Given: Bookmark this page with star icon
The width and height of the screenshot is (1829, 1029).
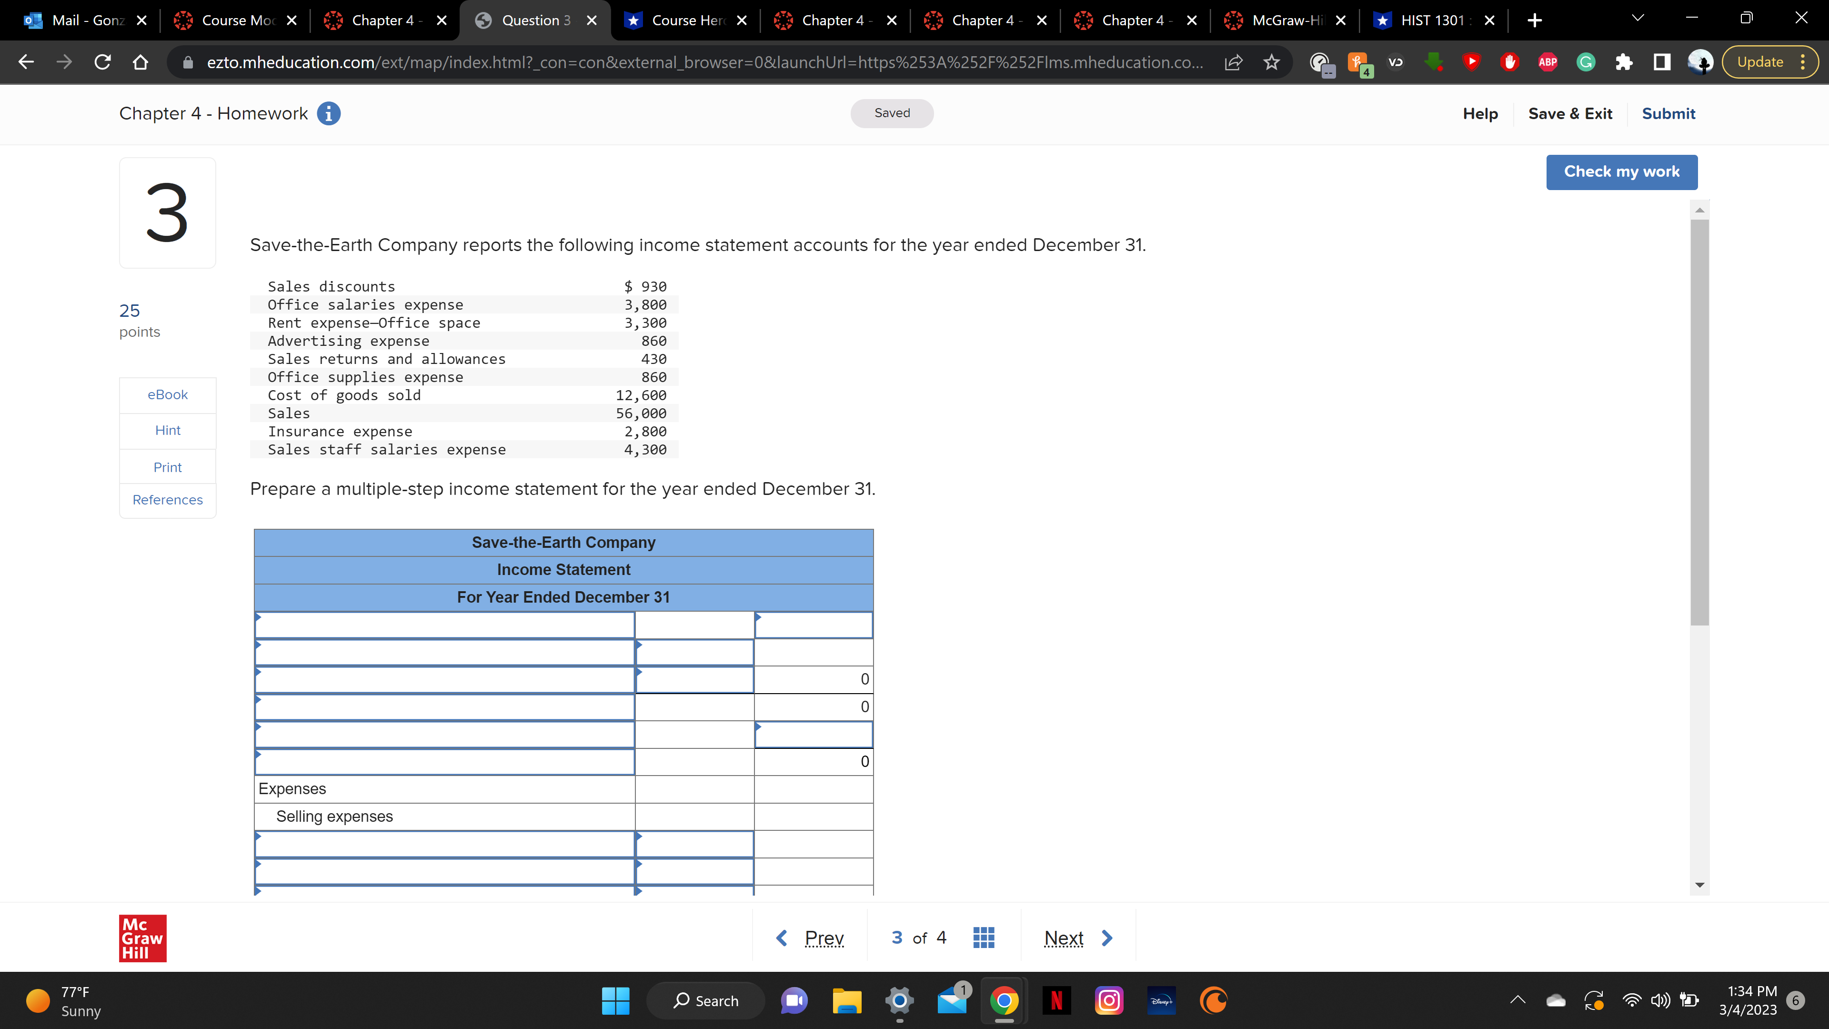Looking at the screenshot, I should pos(1271,62).
